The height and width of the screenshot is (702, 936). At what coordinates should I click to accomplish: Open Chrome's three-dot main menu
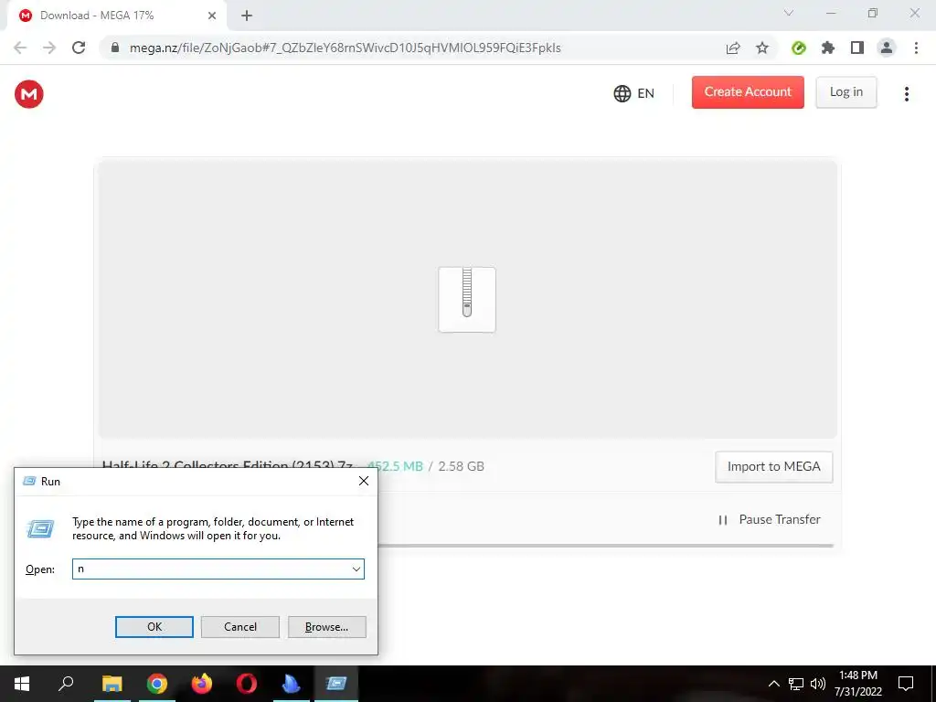point(916,48)
